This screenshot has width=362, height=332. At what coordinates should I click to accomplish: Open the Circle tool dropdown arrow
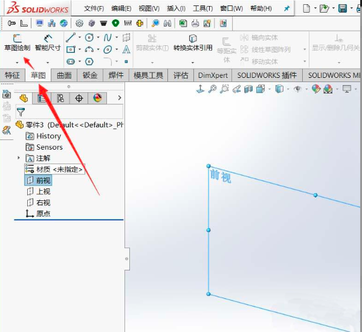click(99, 37)
